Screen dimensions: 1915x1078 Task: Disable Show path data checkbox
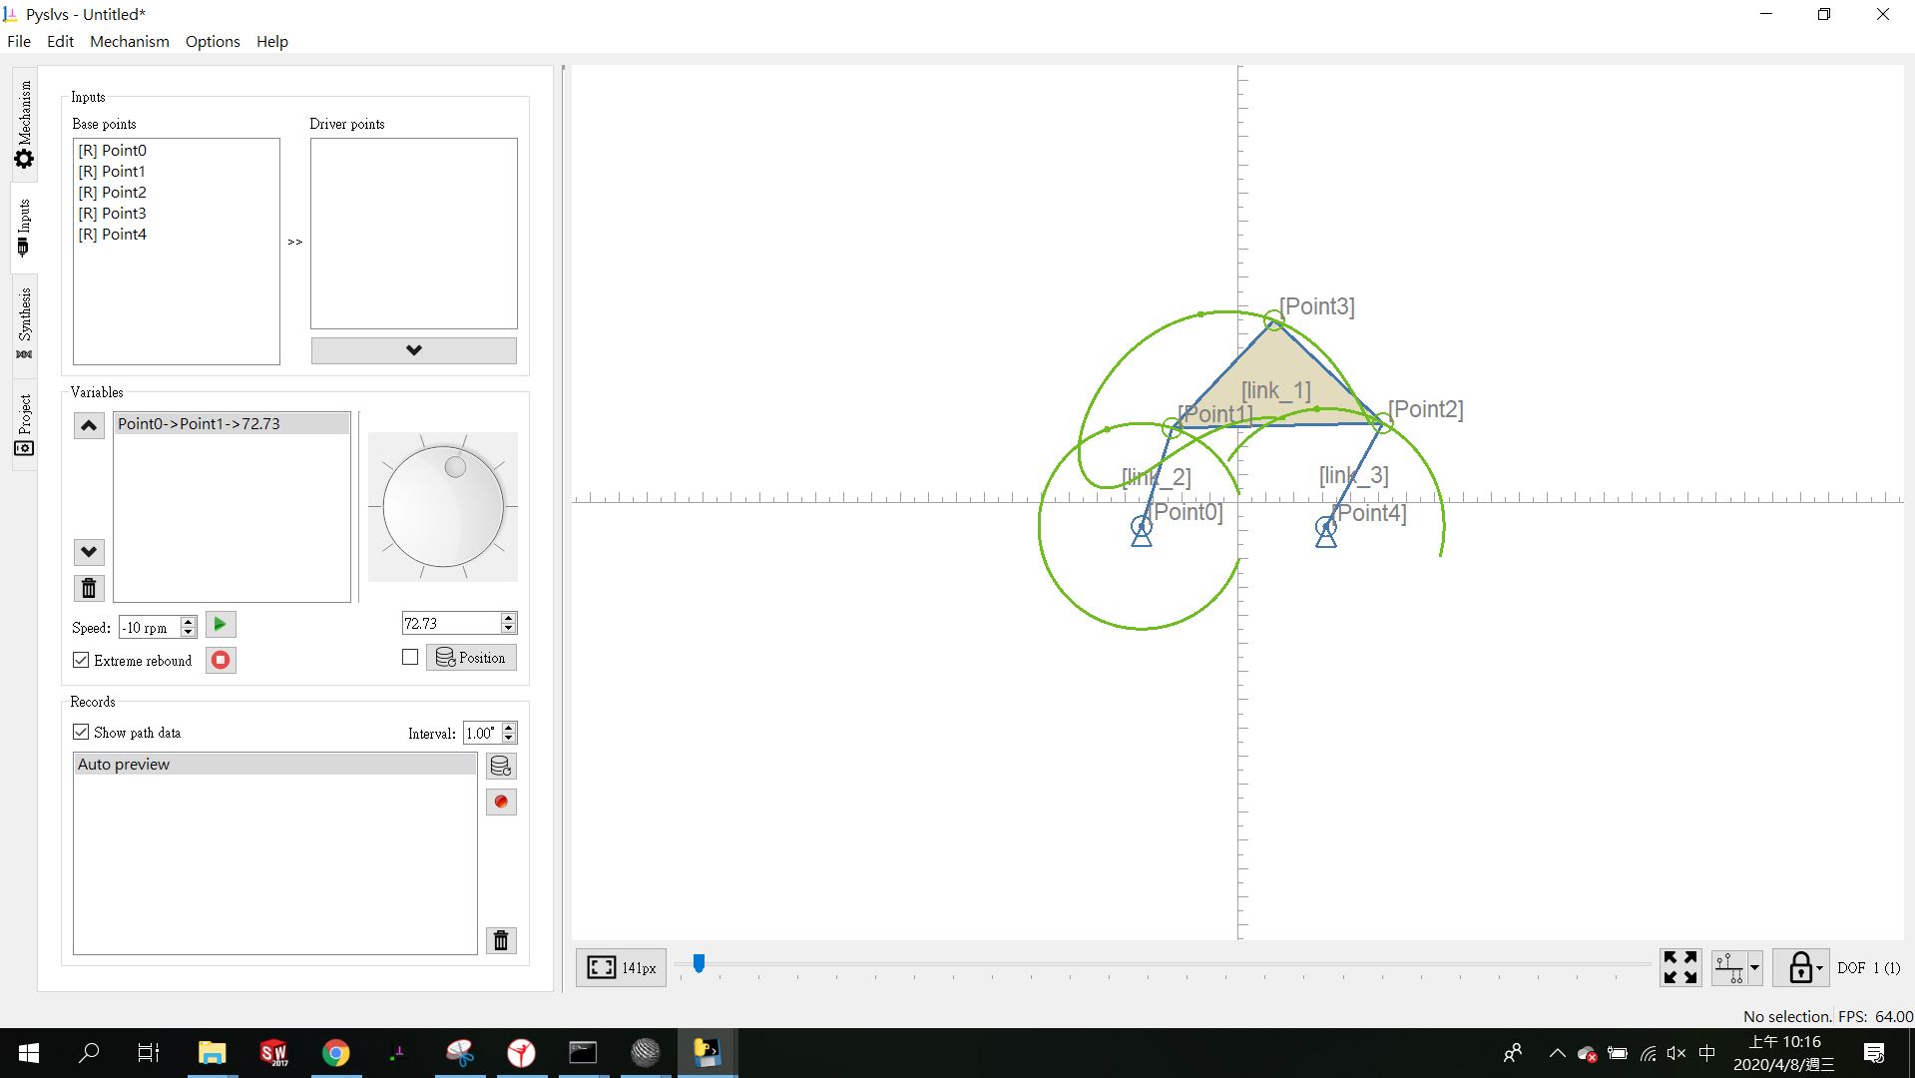(82, 733)
